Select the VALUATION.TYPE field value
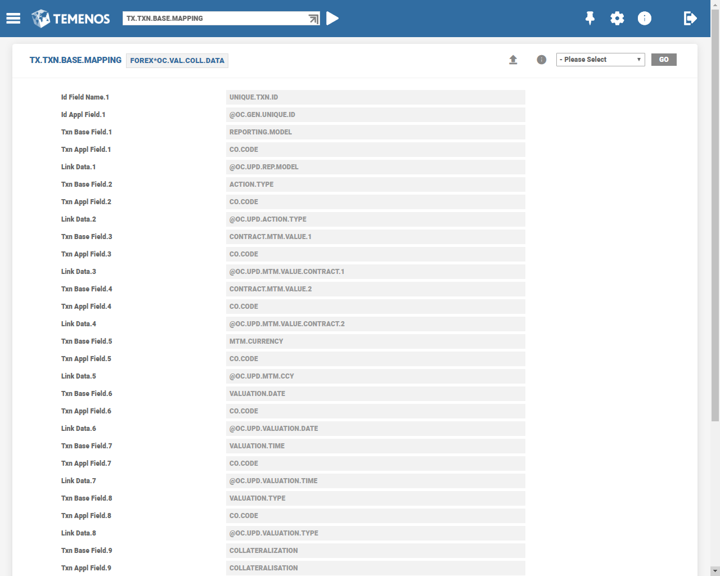The height and width of the screenshot is (576, 720). click(x=376, y=498)
